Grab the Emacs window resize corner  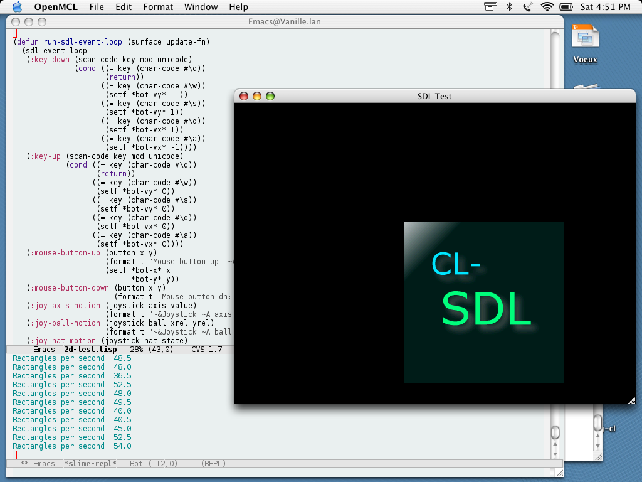[x=560, y=473]
